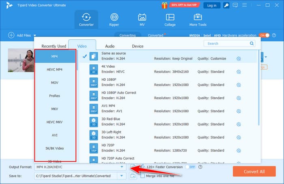The width and height of the screenshot is (284, 184).
Task: Select 5K/8K Video format category
Action: 54,148
